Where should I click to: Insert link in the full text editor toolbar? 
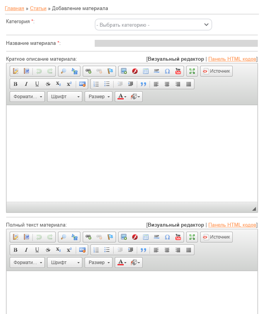(89, 237)
